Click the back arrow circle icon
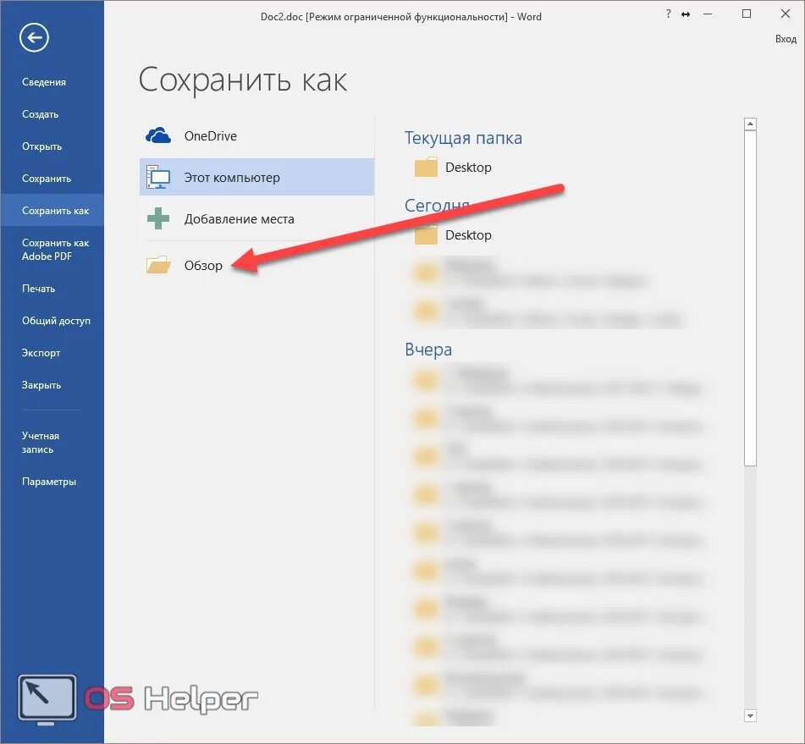This screenshot has width=805, height=744. pyautogui.click(x=34, y=37)
